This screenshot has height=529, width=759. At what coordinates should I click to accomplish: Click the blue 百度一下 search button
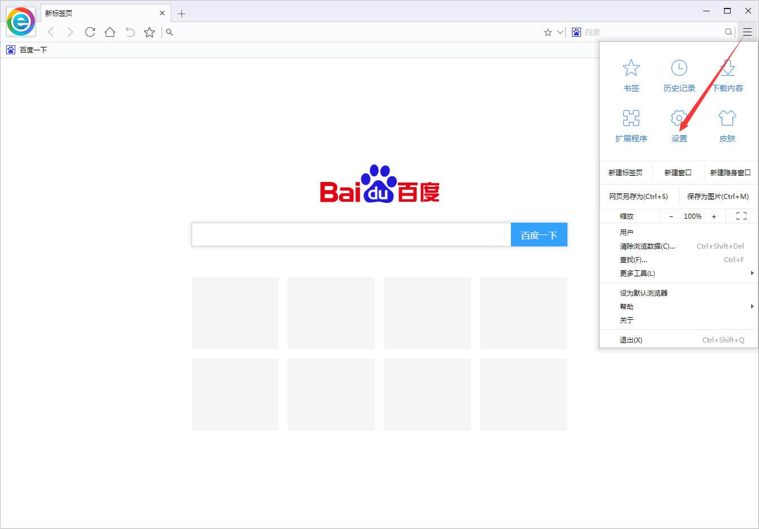539,235
